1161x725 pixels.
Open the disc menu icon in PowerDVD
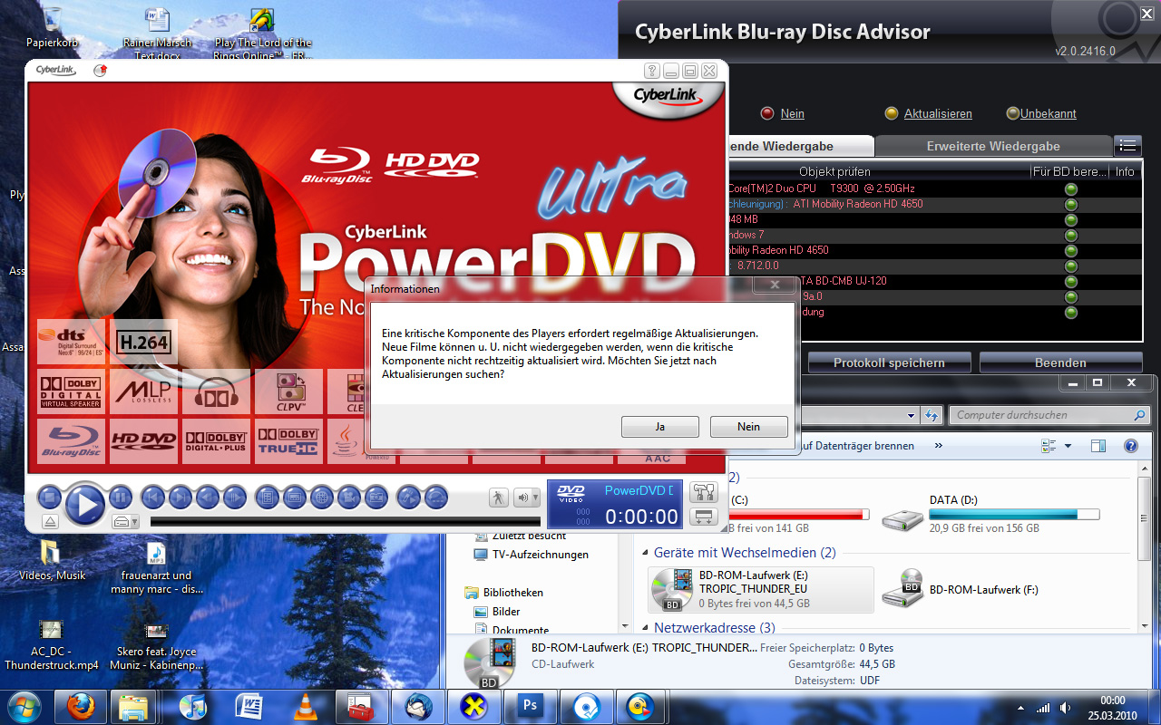click(x=266, y=497)
